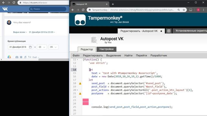Screen dimensions: 207x116
Task: Attach audio with the music note icon
Action: 25,57
